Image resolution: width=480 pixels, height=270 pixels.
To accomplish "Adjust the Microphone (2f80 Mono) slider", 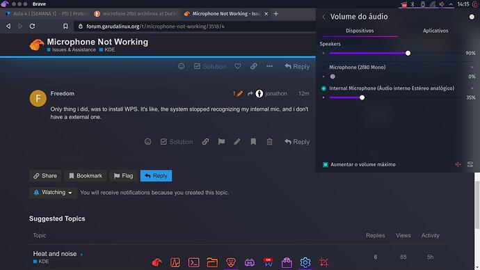I will point(395,77).
